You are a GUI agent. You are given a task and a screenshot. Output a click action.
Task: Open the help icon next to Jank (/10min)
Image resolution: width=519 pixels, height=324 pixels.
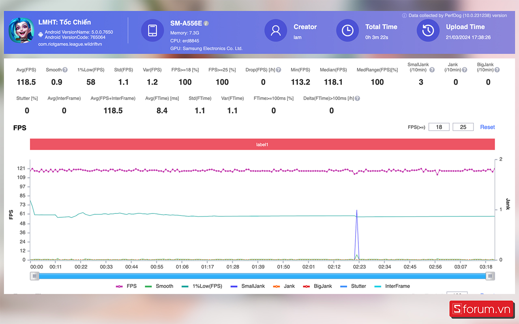(464, 70)
